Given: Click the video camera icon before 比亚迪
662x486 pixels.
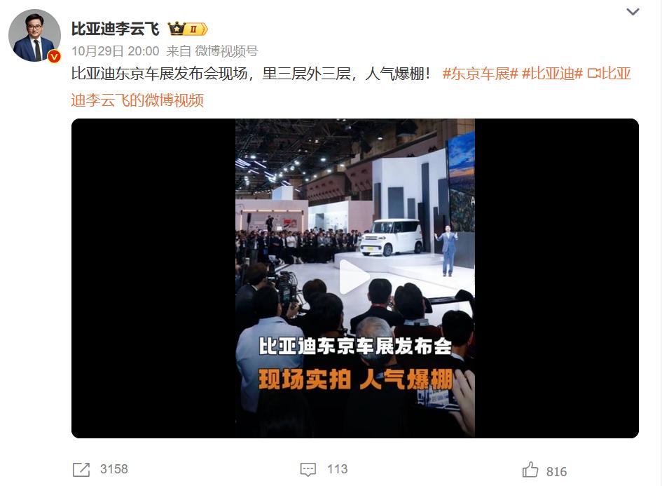Looking at the screenshot, I should tap(593, 74).
